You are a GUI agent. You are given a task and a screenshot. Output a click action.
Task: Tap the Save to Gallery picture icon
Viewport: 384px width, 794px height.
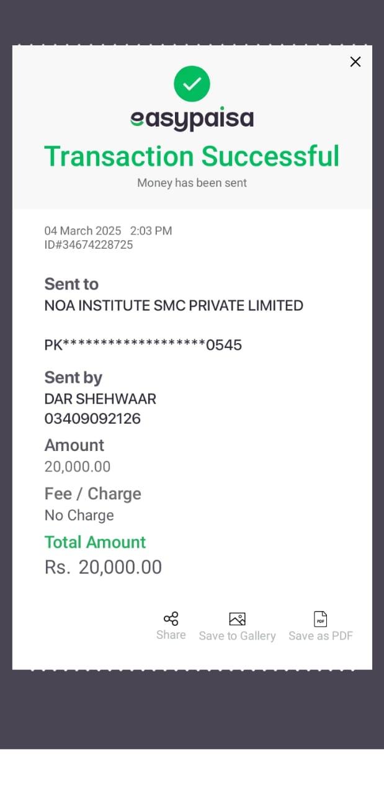237,619
